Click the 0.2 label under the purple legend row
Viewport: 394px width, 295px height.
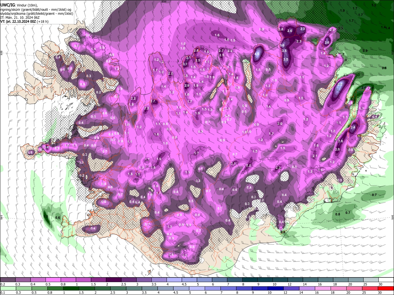tap(2, 284)
